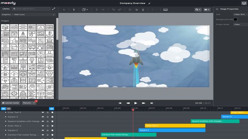Expand the Enter Text 3 layer
The height and width of the screenshot is (139, 248).
6,112
